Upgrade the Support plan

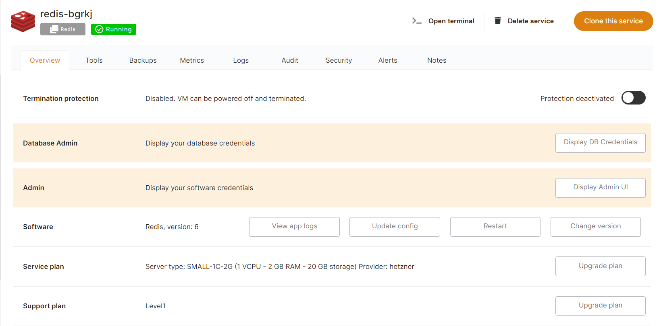[600, 306]
